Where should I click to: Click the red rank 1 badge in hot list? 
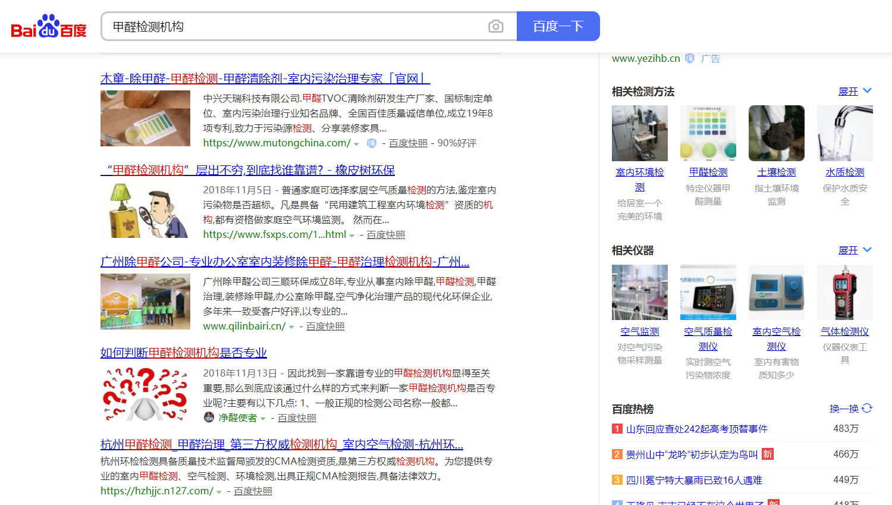617,428
